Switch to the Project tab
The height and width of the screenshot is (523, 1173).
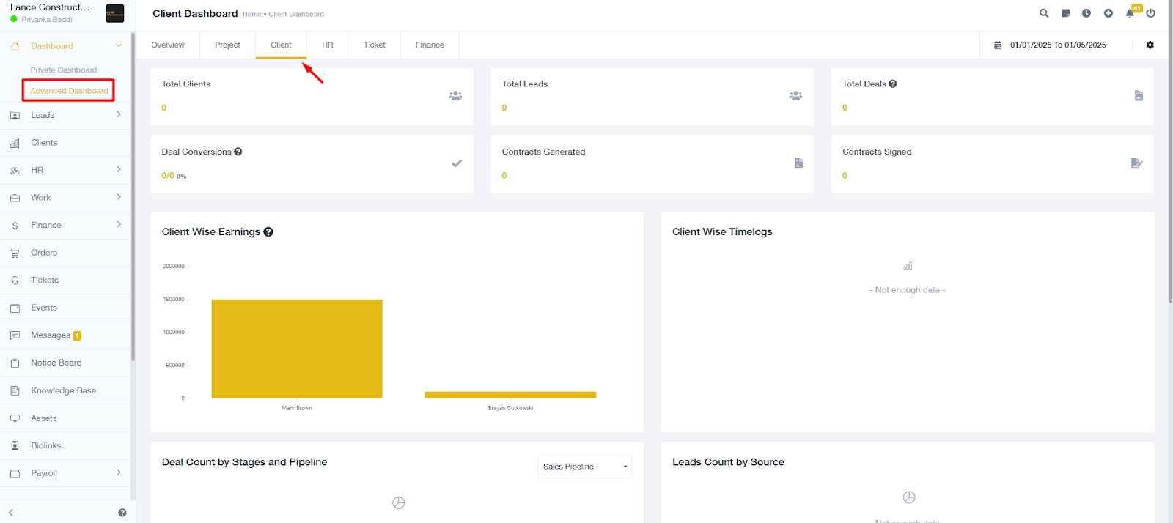(227, 45)
